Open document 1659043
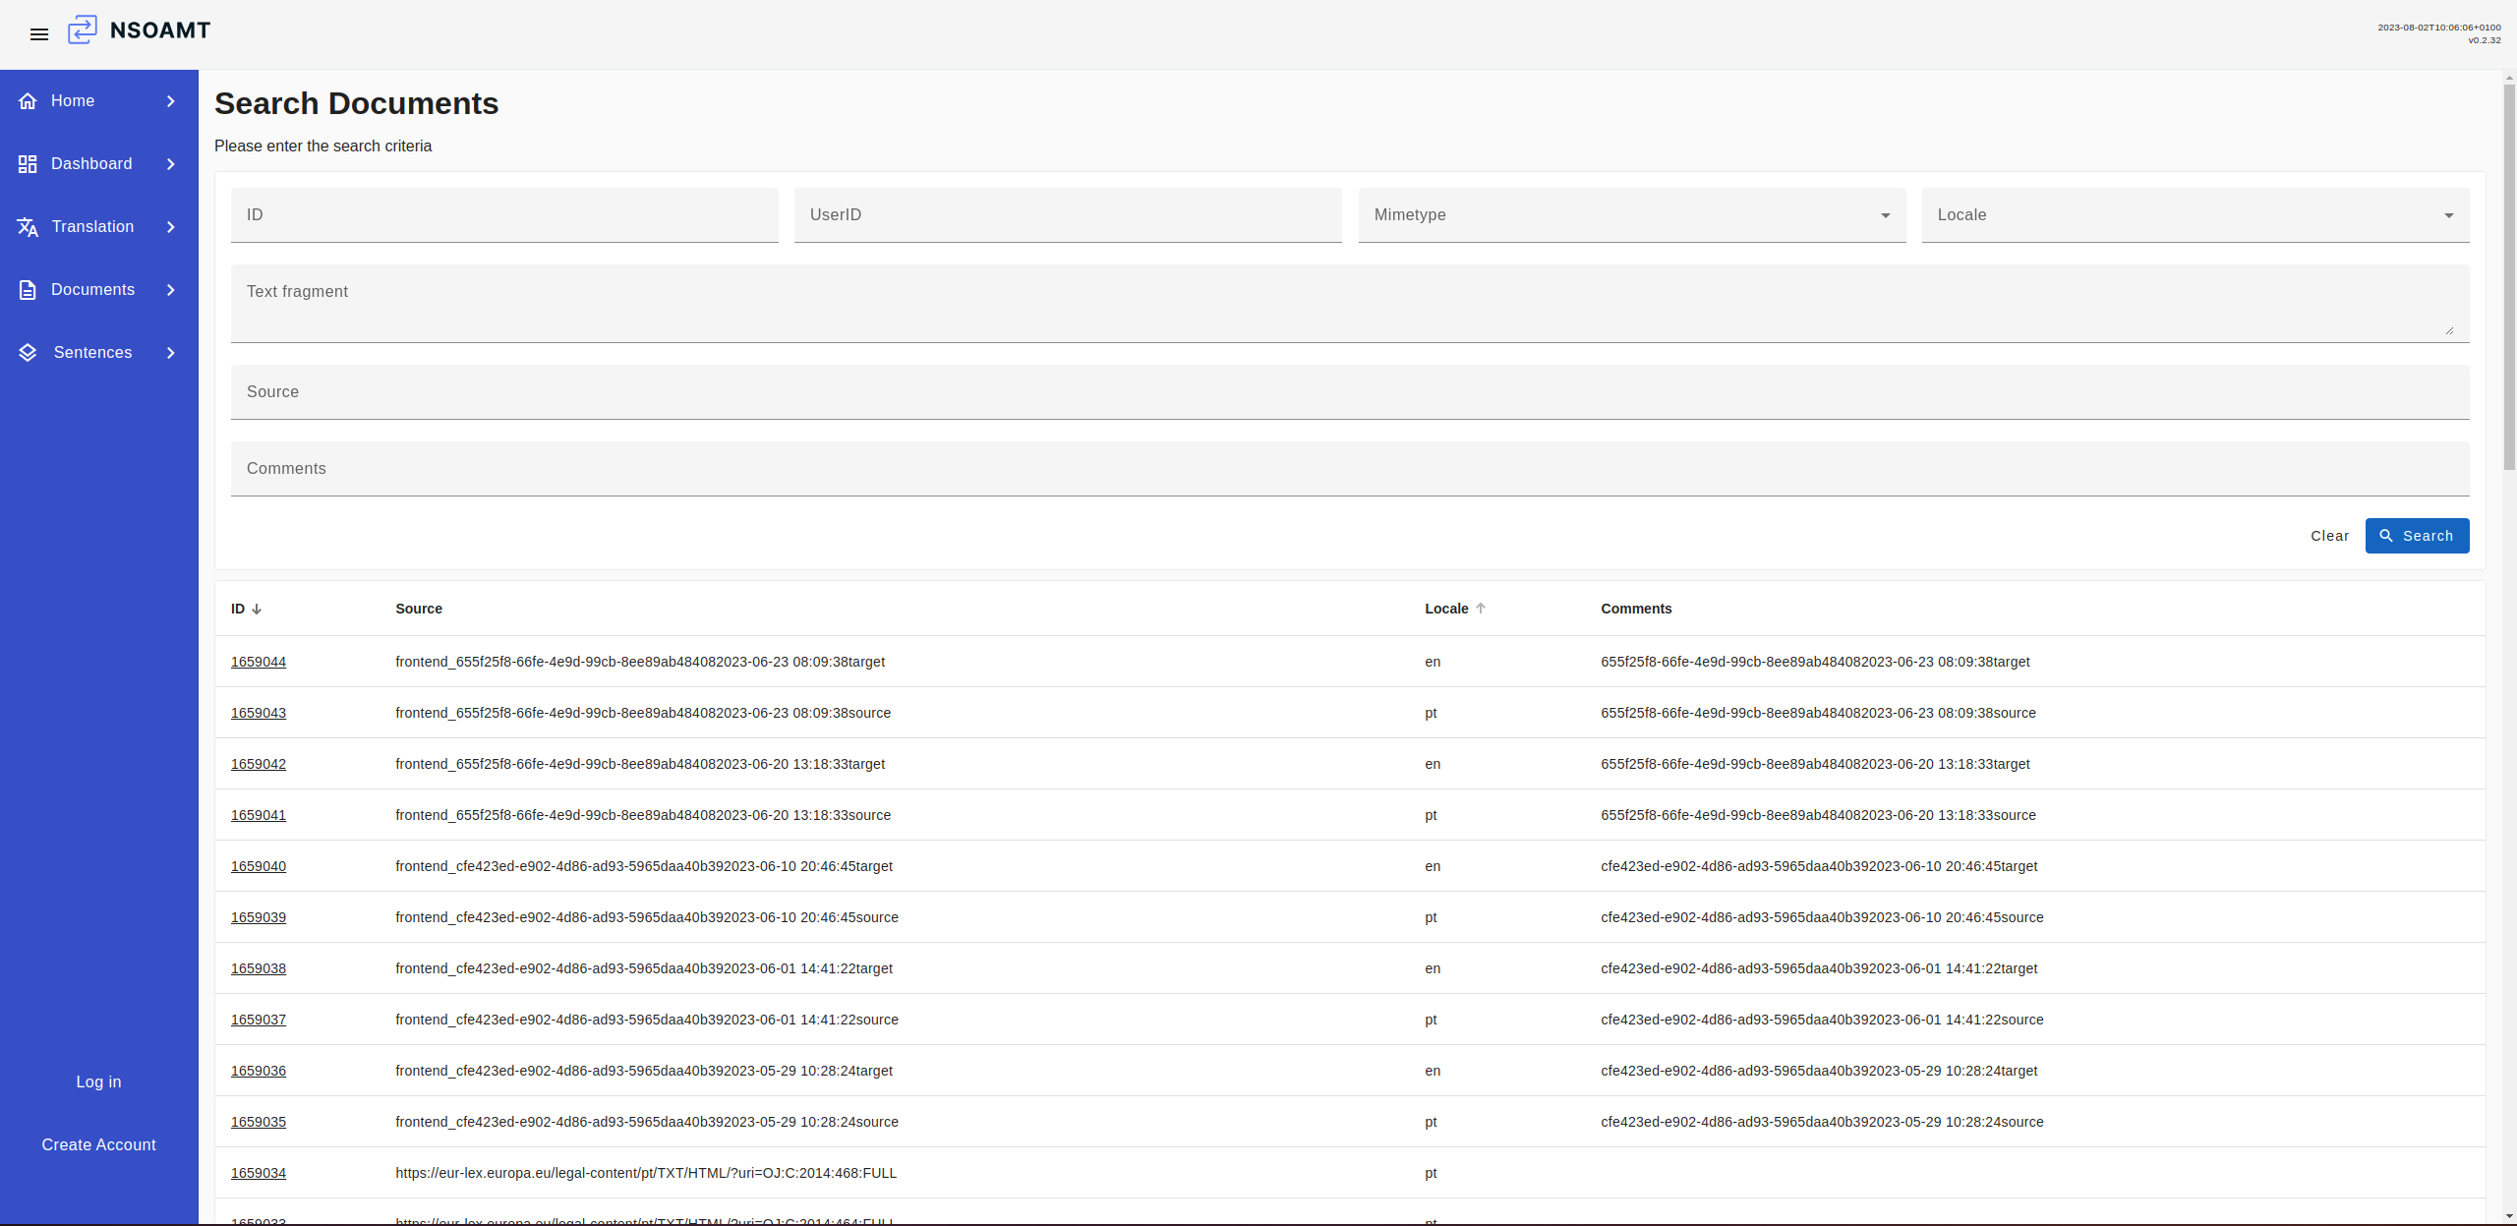Image resolution: width=2517 pixels, height=1226 pixels. click(259, 713)
